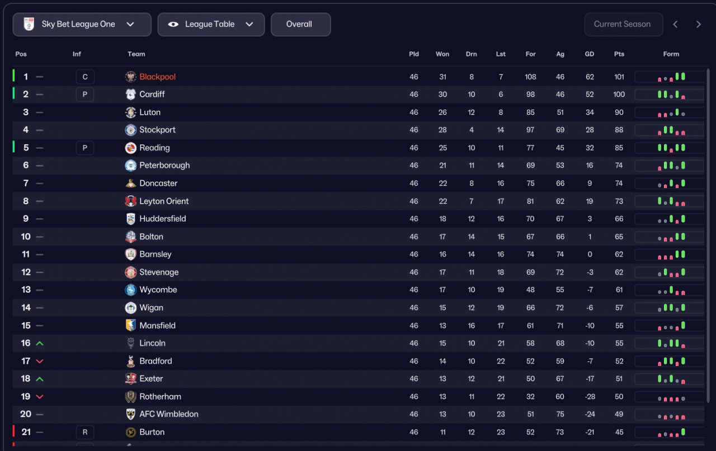This screenshot has height=451, width=716.
Task: Click Blackpool's champions 'C' info badge
Action: pyautogui.click(x=85, y=77)
